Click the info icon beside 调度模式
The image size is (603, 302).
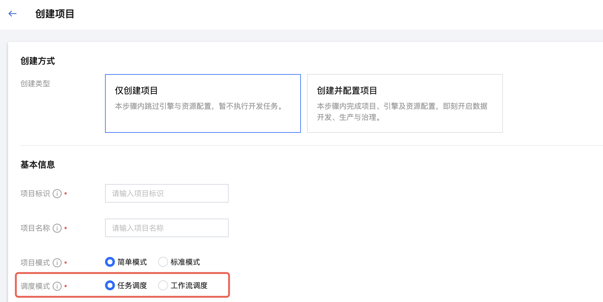coord(57,286)
